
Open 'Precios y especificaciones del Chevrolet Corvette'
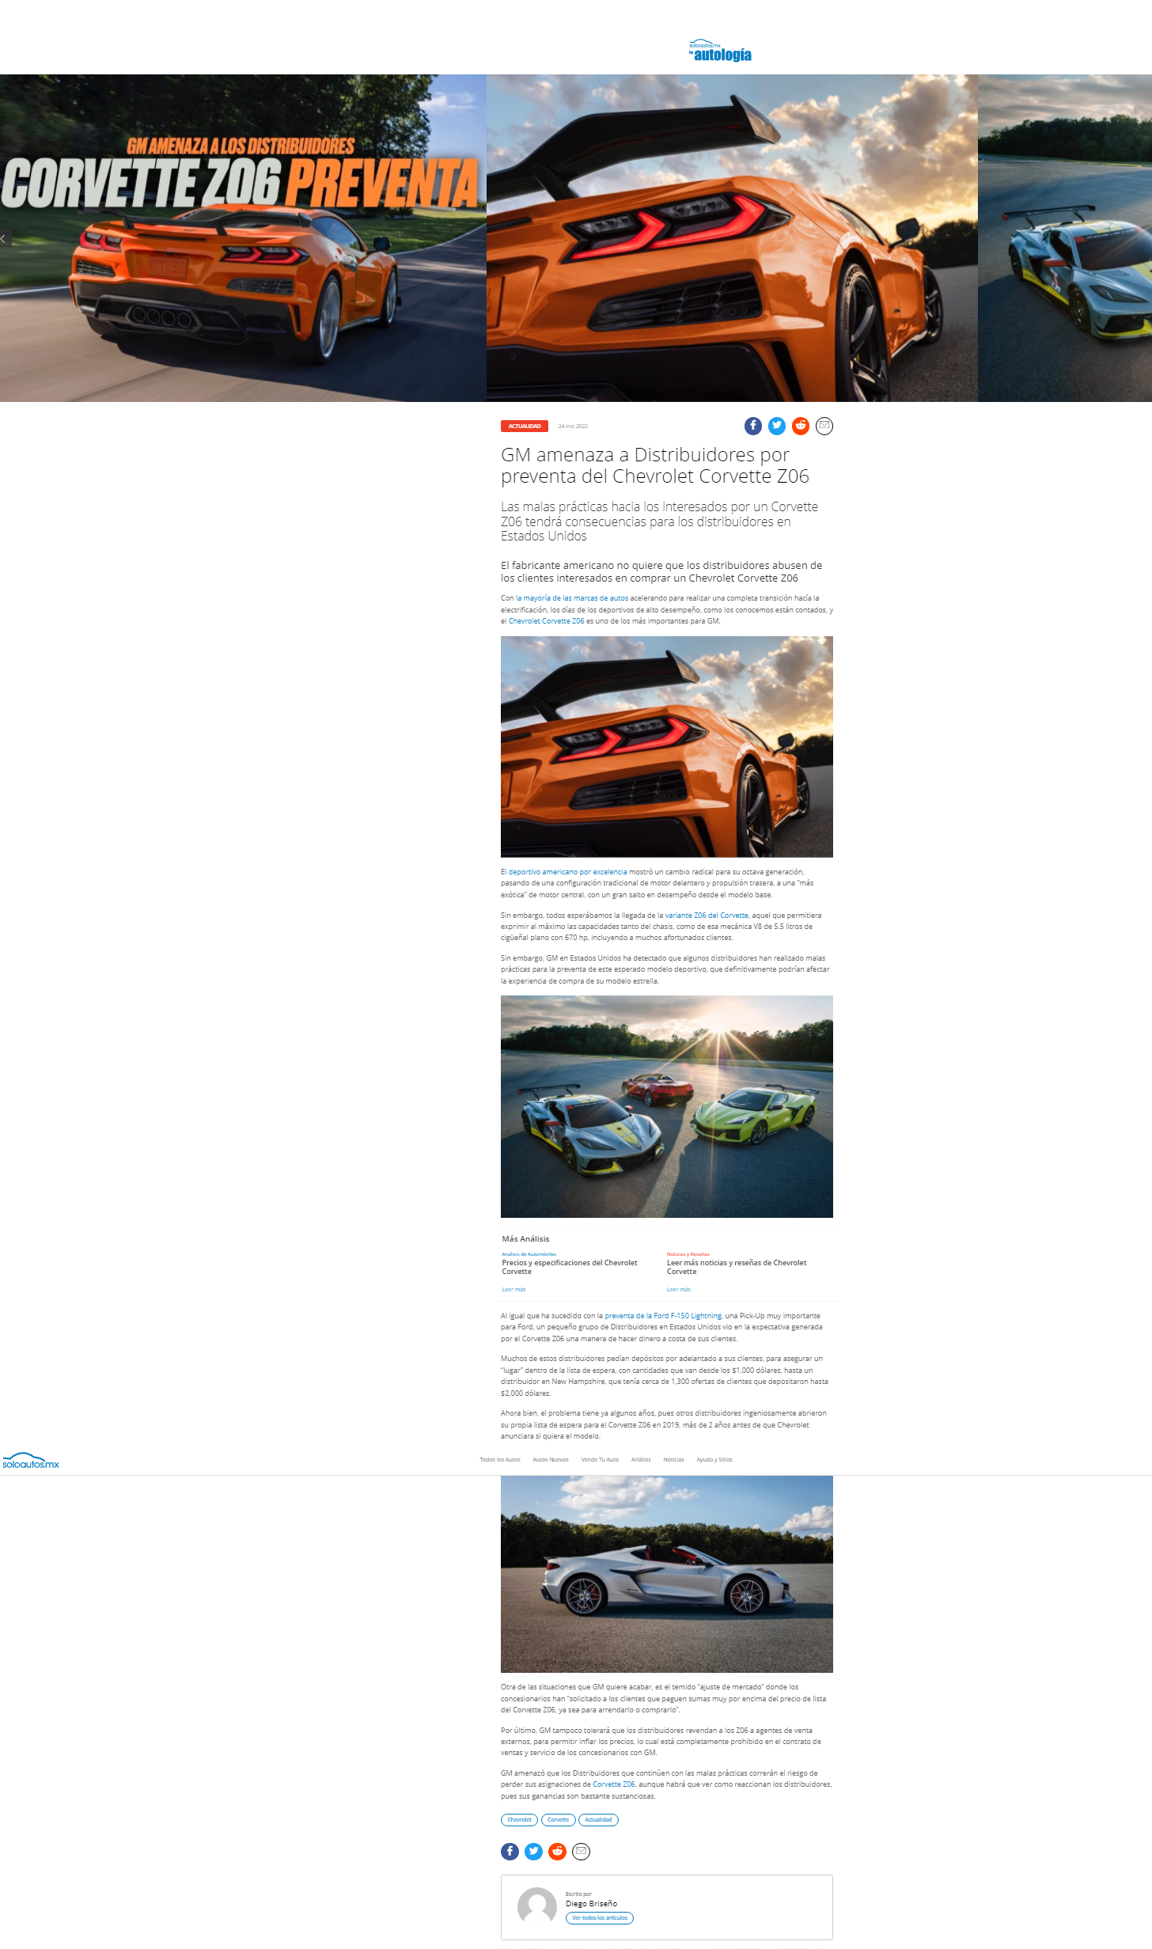[x=570, y=1267]
